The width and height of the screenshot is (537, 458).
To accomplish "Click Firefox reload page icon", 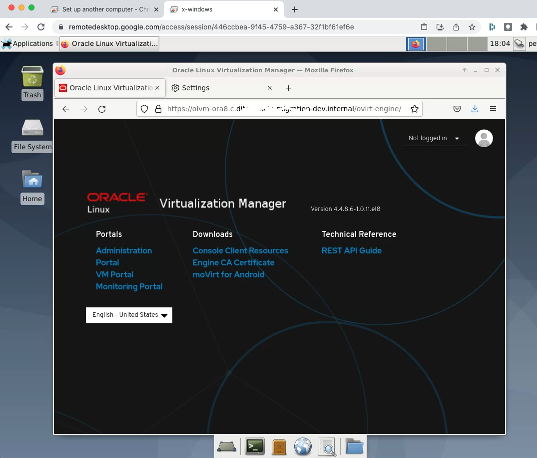I will pos(102,109).
